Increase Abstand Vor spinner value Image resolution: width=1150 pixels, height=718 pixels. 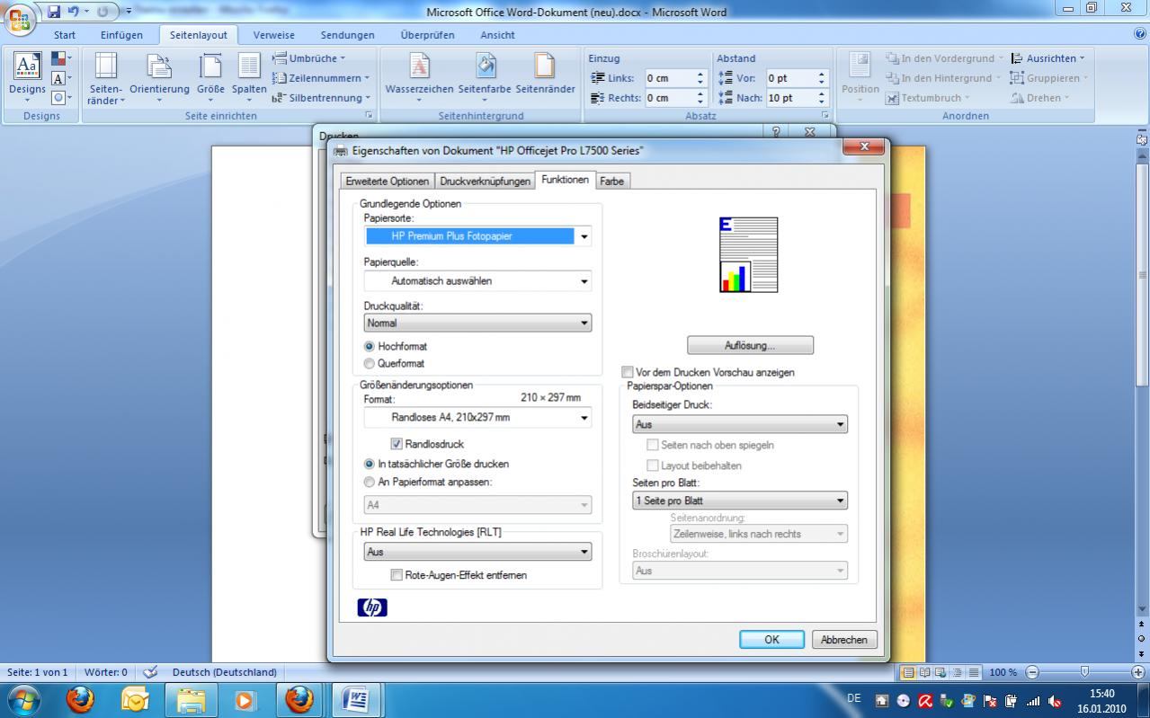tap(822, 74)
